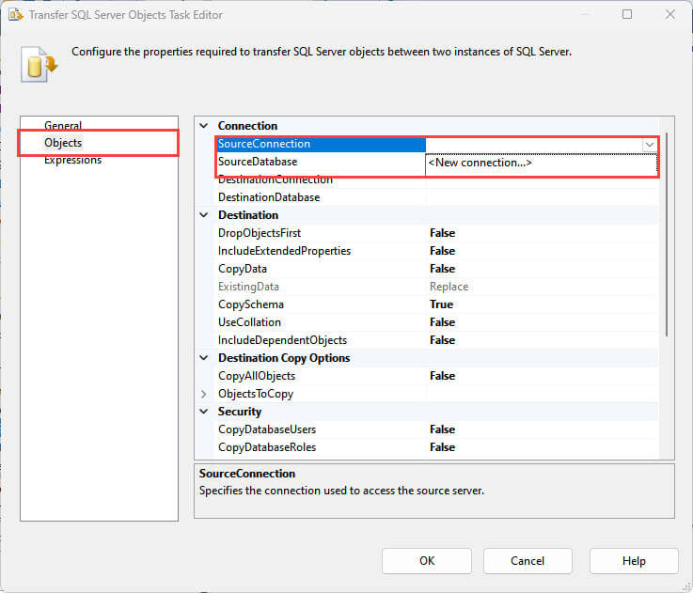The width and height of the screenshot is (693, 593).
Task: Collapse the Destination category
Action: tap(204, 215)
